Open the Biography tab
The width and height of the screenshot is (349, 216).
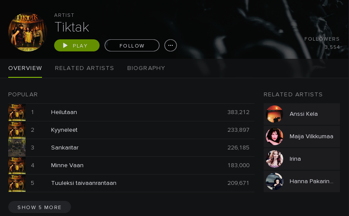point(146,68)
